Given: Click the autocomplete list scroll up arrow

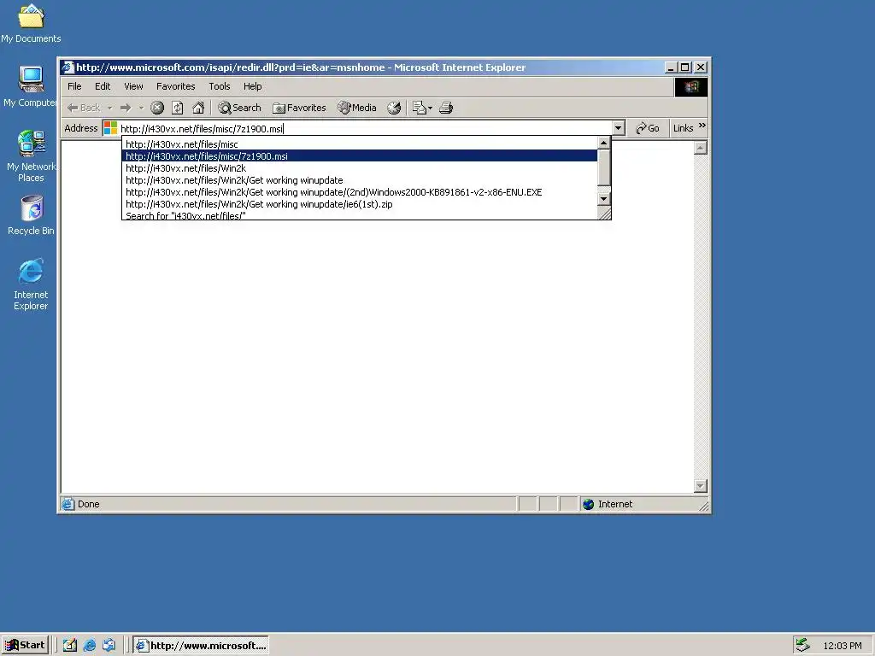Looking at the screenshot, I should pyautogui.click(x=603, y=143).
